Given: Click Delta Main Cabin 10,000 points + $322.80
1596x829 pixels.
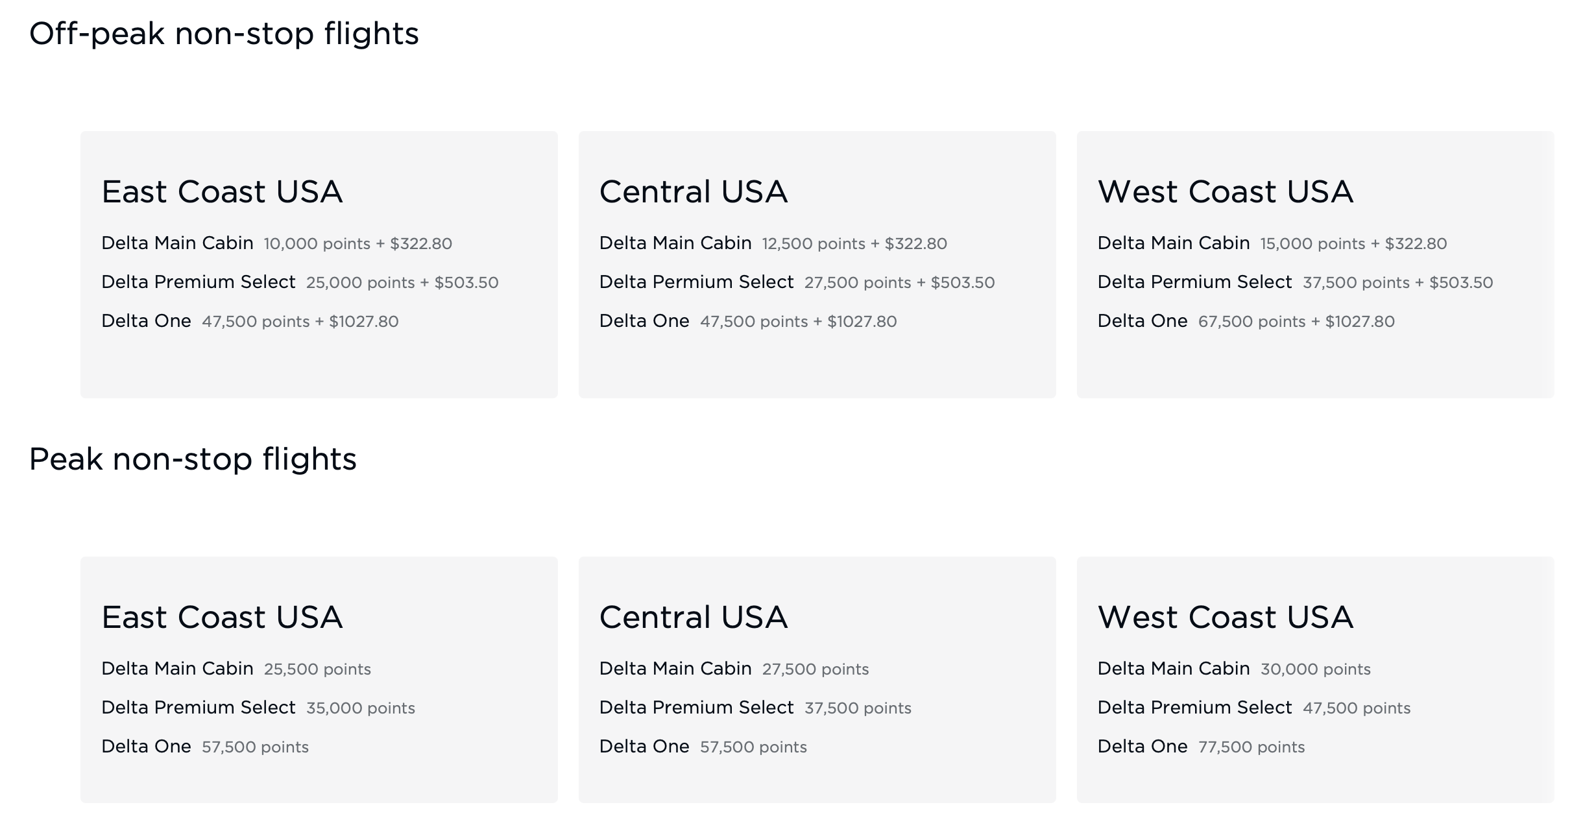Looking at the screenshot, I should [277, 243].
